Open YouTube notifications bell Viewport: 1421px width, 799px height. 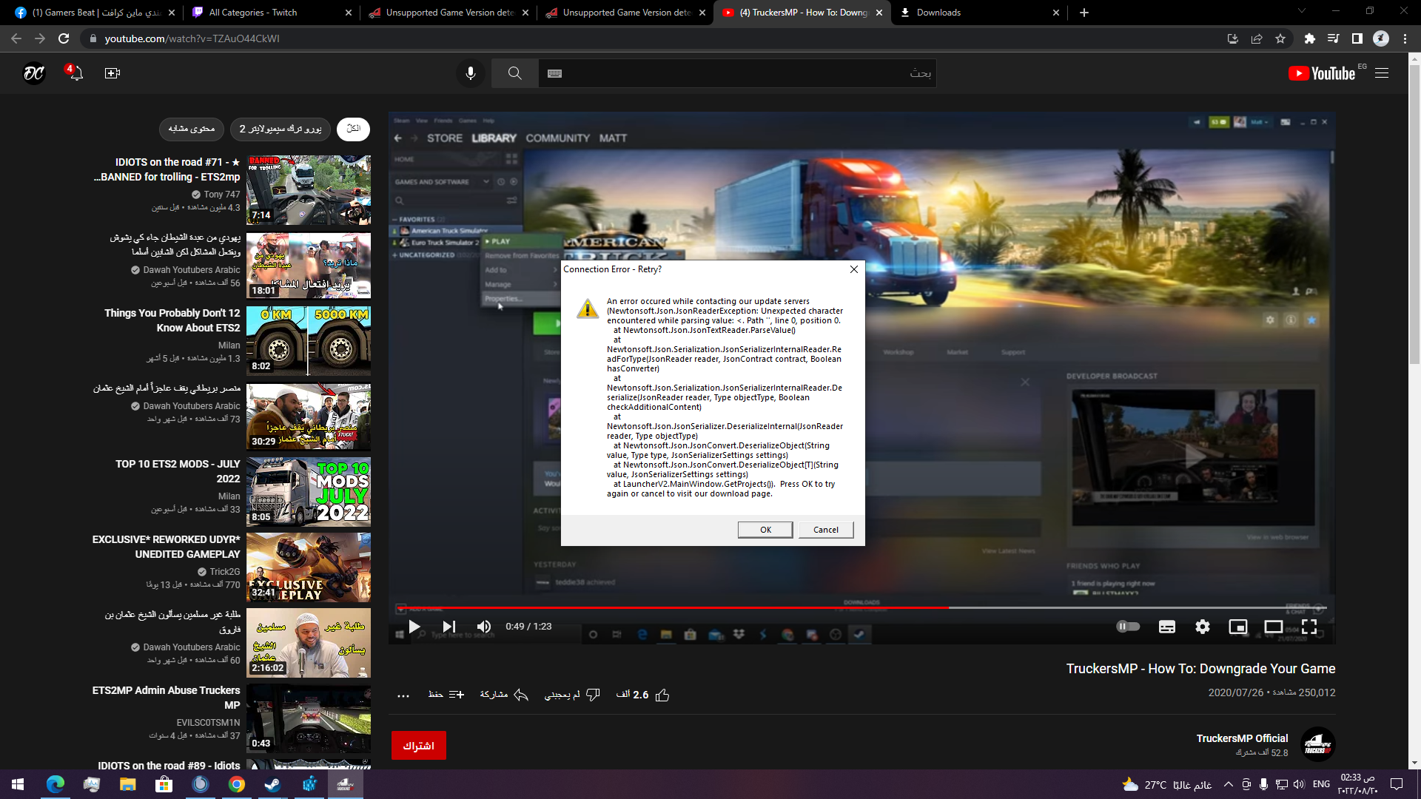75,73
